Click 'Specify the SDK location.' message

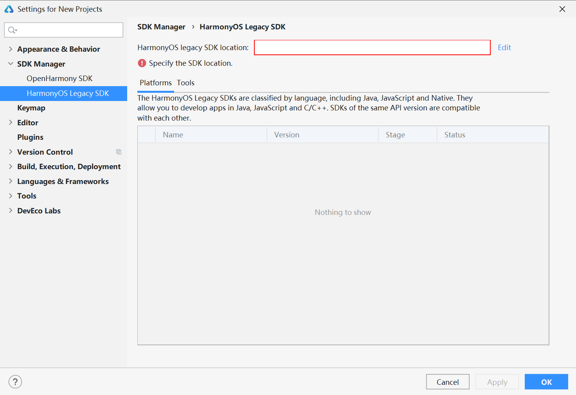tap(191, 63)
